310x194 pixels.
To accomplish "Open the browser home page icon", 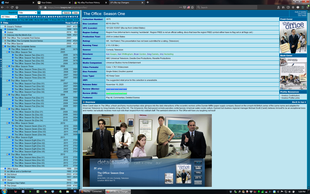I will (x=17, y=7).
